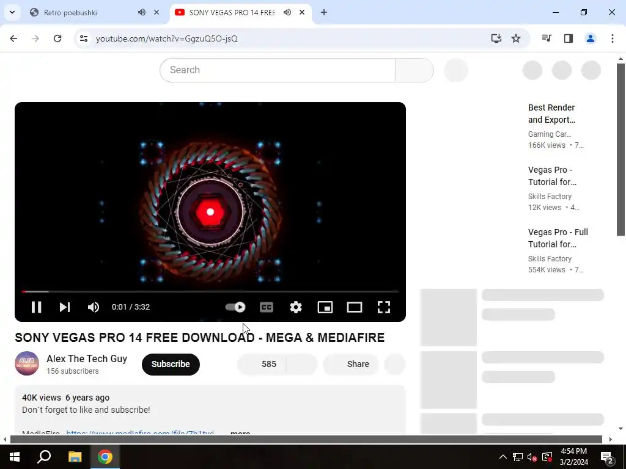
Task: Click the horizontal page scrollbar
Action: point(306,440)
